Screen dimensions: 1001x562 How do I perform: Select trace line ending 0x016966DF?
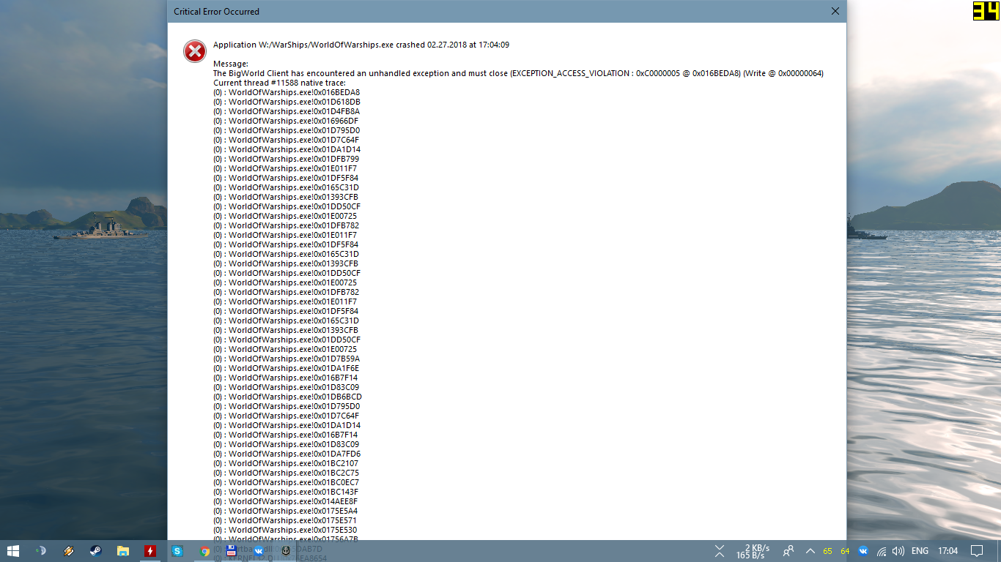[286, 121]
